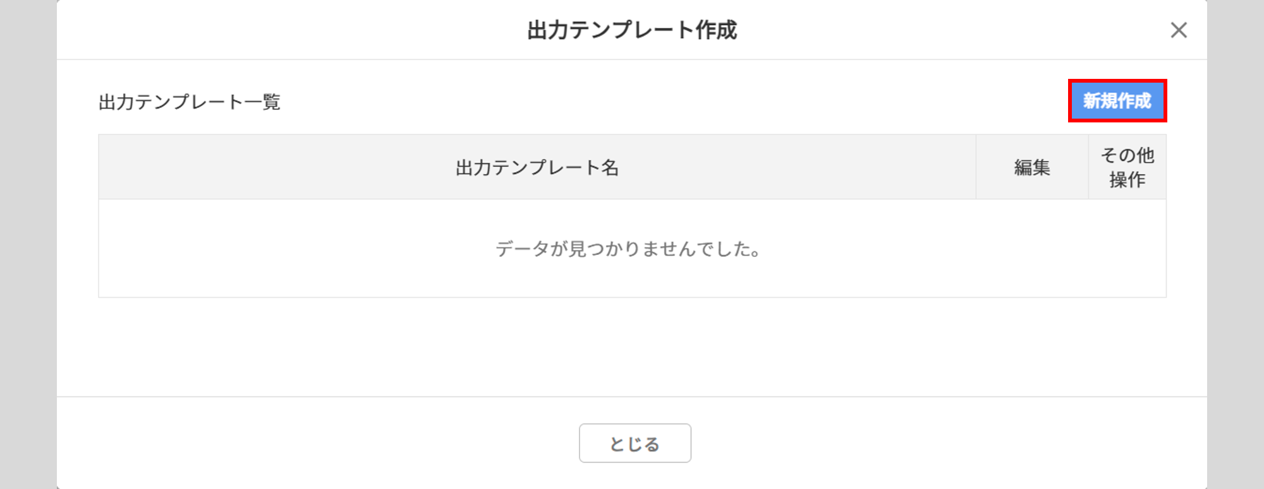Viewport: 1264px width, 489px height.
Task: Click the 出力テンプレート名 column header
Action: coord(537,167)
